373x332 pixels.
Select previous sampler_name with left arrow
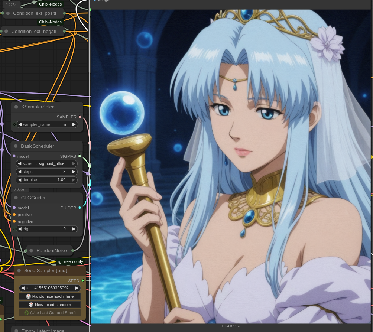click(20, 124)
